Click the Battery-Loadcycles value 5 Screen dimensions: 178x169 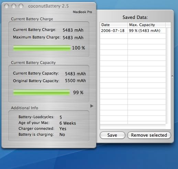pos(61,117)
